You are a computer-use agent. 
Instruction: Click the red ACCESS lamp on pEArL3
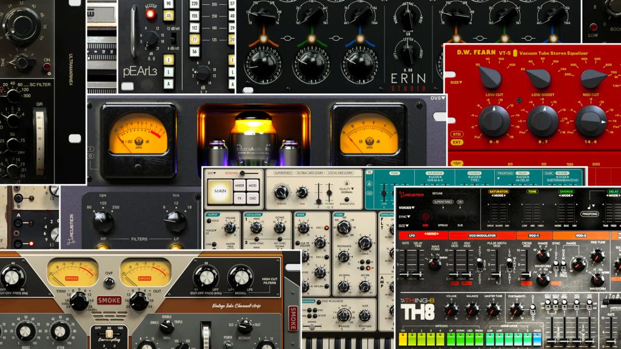pos(150,15)
